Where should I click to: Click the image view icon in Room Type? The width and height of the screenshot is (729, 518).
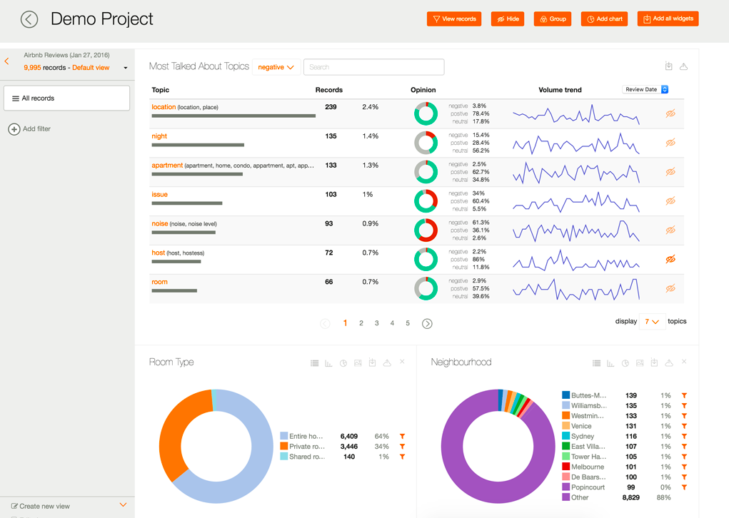[358, 363]
